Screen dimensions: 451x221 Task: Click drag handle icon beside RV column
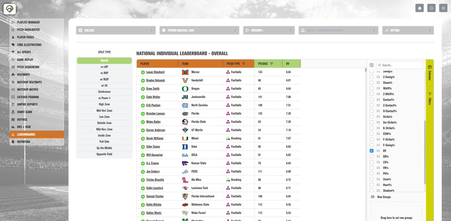378,151
